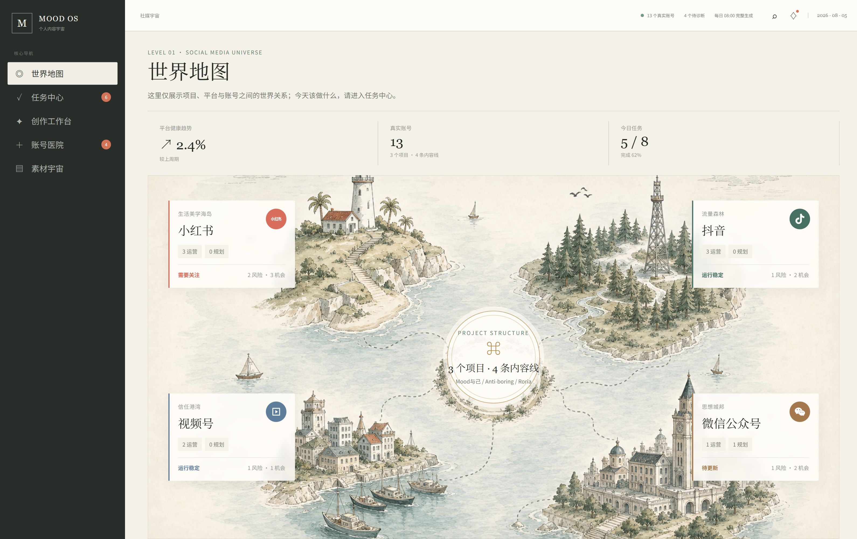857x539 pixels.
Task: Click the 账号医院 plus icon
Action: pyautogui.click(x=20, y=145)
